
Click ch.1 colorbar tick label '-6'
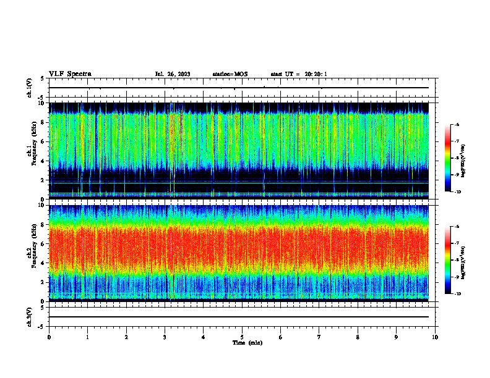(457, 124)
